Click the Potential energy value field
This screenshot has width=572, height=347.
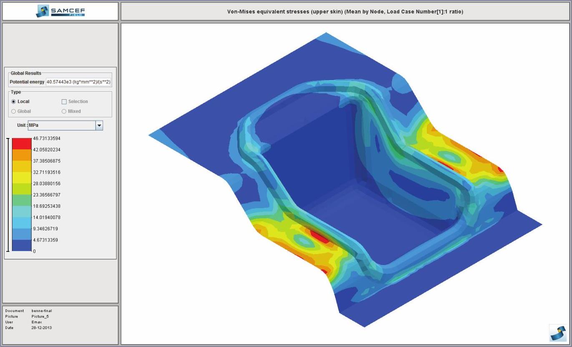(x=78, y=82)
